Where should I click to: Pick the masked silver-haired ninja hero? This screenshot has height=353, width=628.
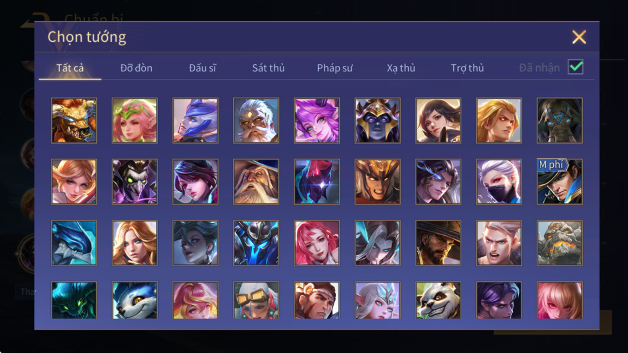pyautogui.click(x=499, y=182)
